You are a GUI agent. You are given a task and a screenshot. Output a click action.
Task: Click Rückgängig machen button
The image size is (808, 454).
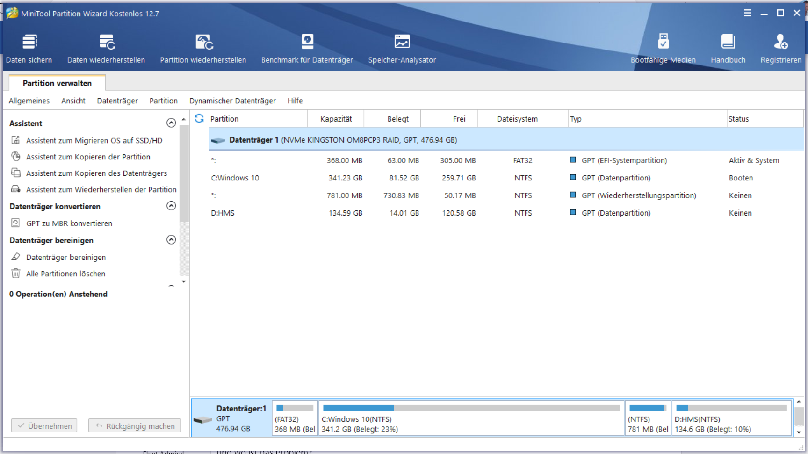click(x=135, y=426)
